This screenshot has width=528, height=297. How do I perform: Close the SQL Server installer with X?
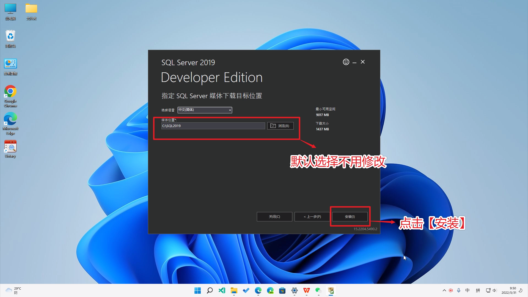pos(363,62)
